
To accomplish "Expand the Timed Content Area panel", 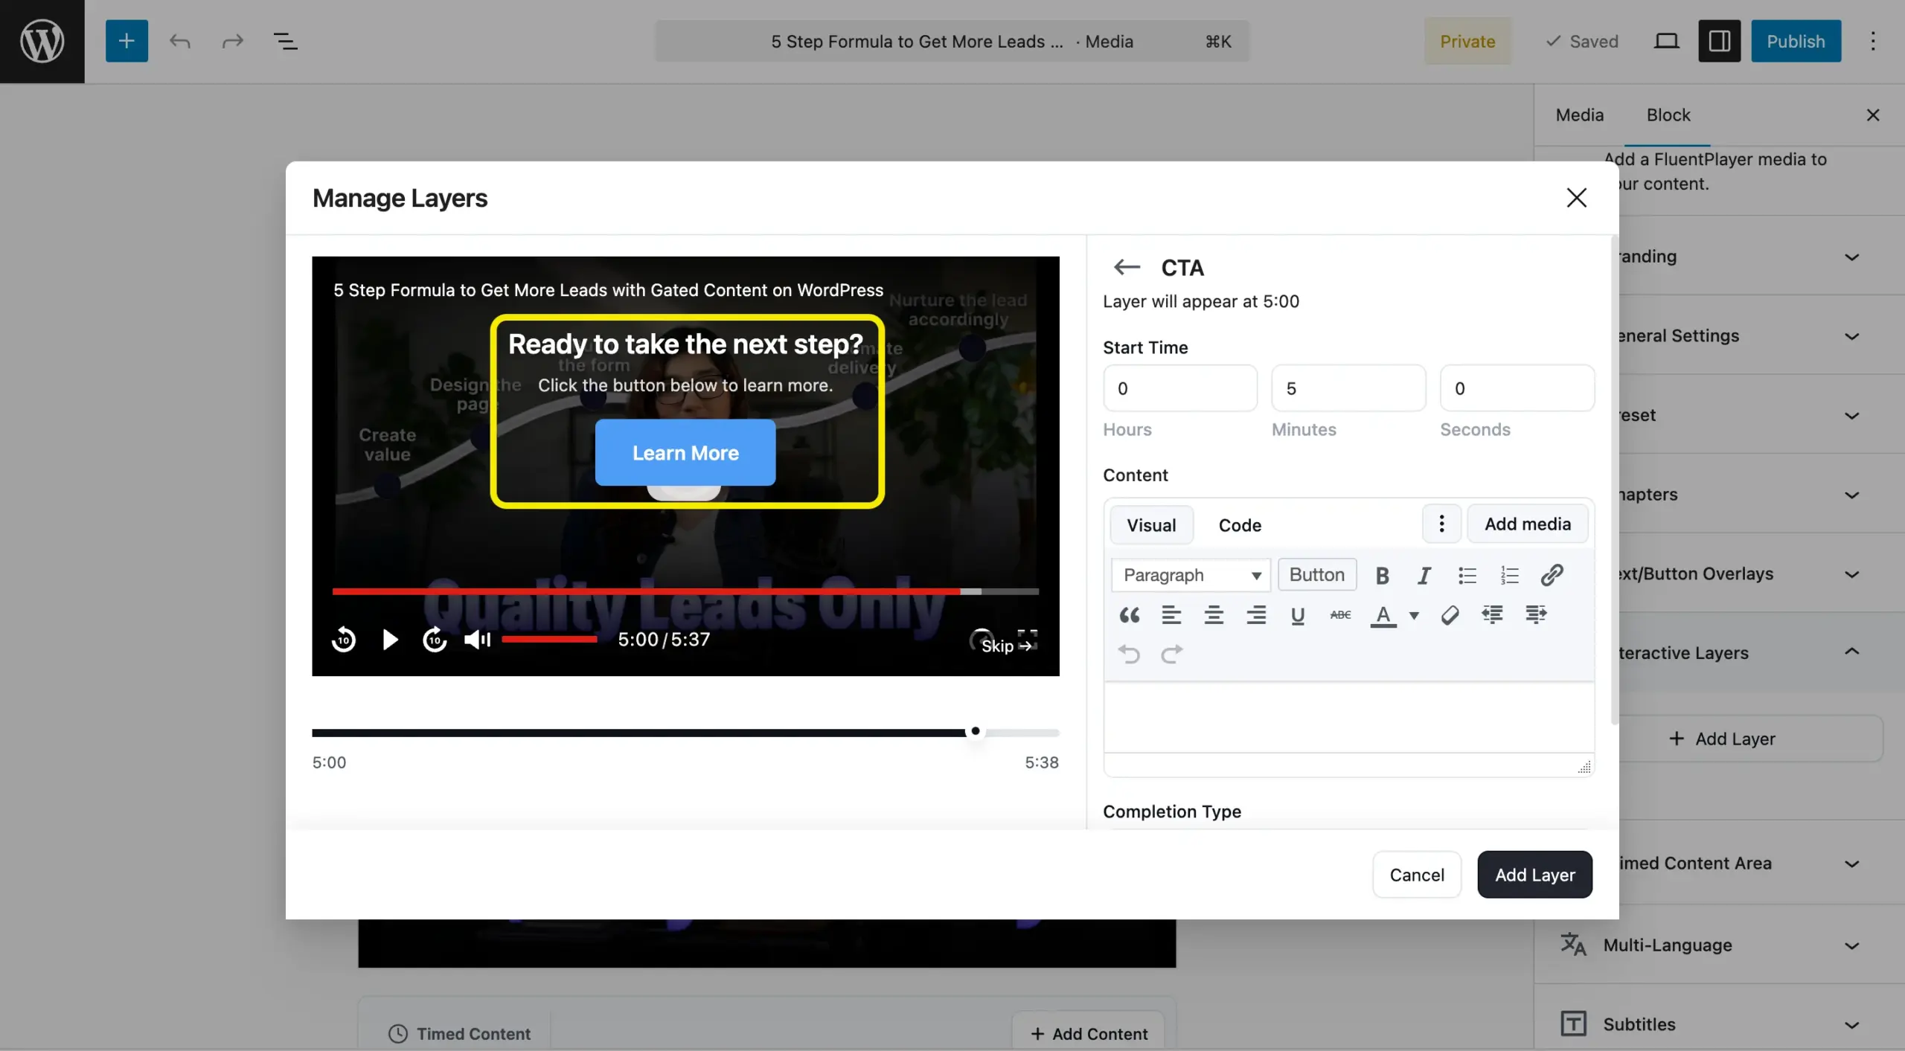I will point(1761,863).
